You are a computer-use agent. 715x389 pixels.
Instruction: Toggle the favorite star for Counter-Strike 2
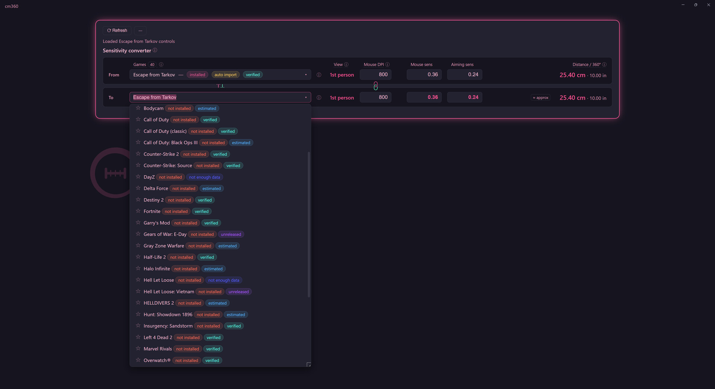138,154
